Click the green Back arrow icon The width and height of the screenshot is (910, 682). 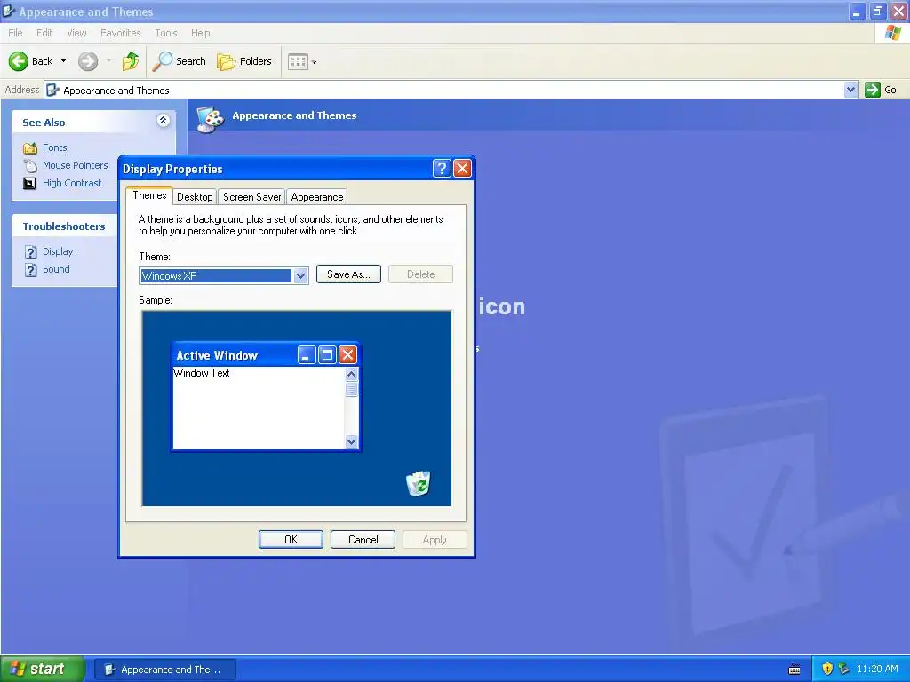pos(19,61)
